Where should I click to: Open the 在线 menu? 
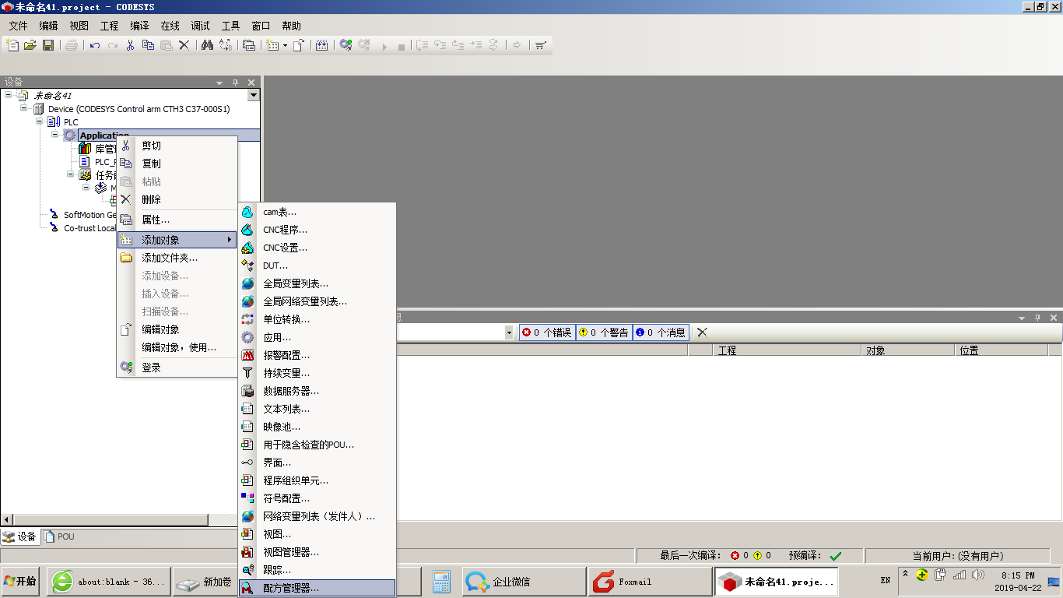tap(170, 26)
